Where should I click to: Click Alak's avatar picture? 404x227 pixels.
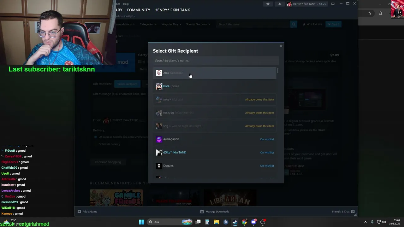point(159,73)
